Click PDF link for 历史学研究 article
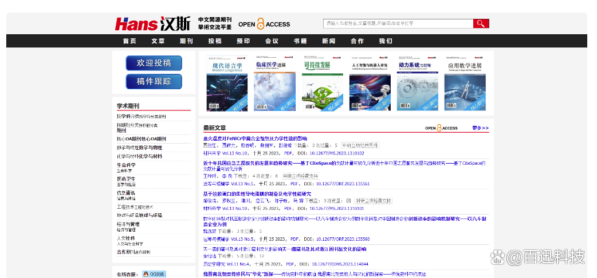Viewport: 597px width, 278px height. point(290,264)
